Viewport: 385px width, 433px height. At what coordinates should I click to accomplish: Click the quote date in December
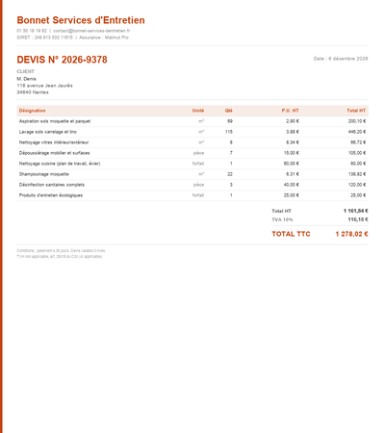point(341,59)
